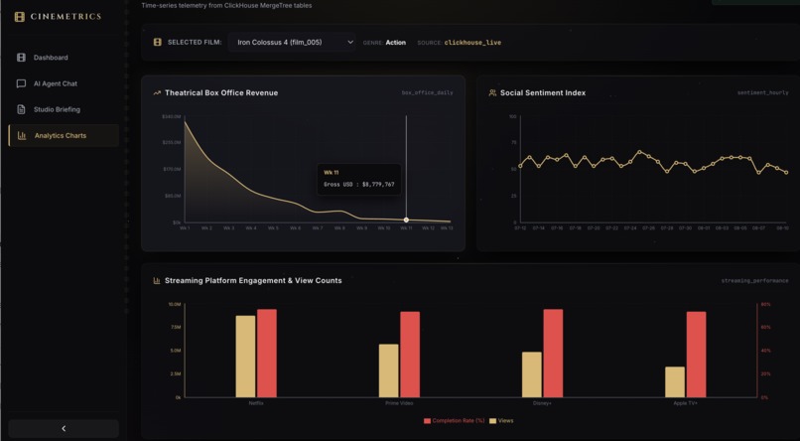Click the 08-10 date label on sentiment chart
Viewport: 800px width, 441px height.
(x=783, y=228)
